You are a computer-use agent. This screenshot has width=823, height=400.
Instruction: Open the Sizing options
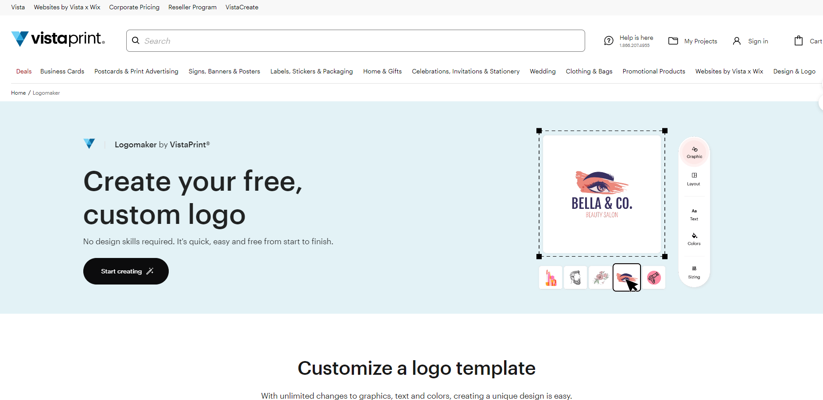tap(694, 272)
